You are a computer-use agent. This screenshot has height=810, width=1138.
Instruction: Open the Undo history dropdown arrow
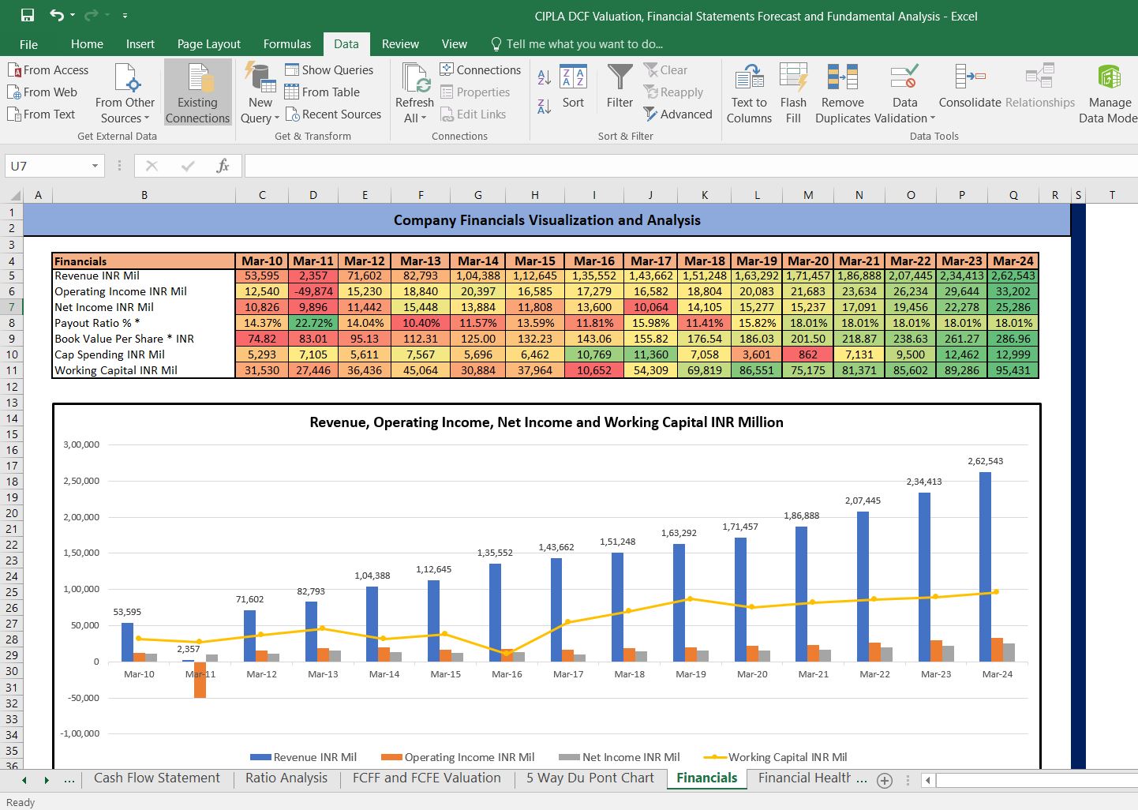tap(73, 15)
